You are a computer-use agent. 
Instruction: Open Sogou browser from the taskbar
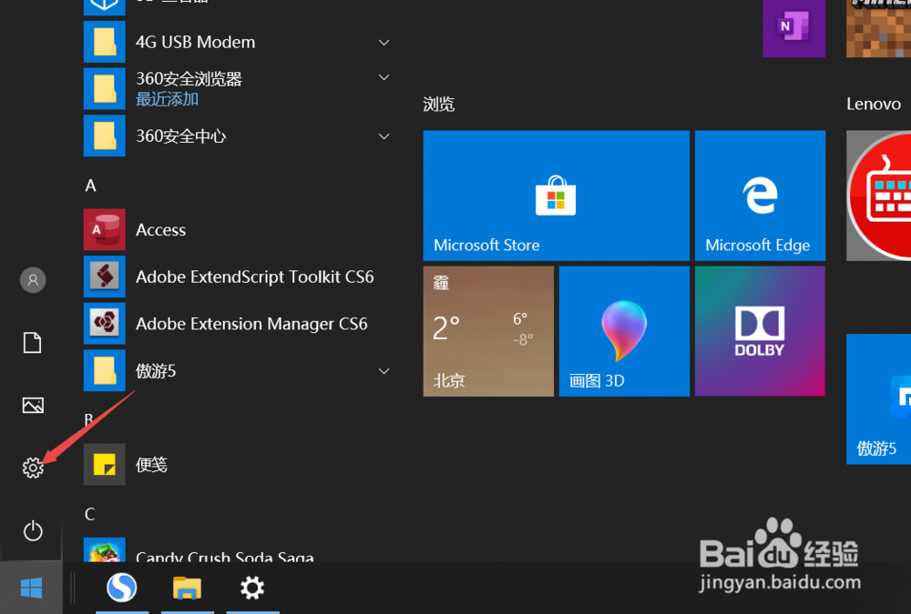click(x=122, y=588)
